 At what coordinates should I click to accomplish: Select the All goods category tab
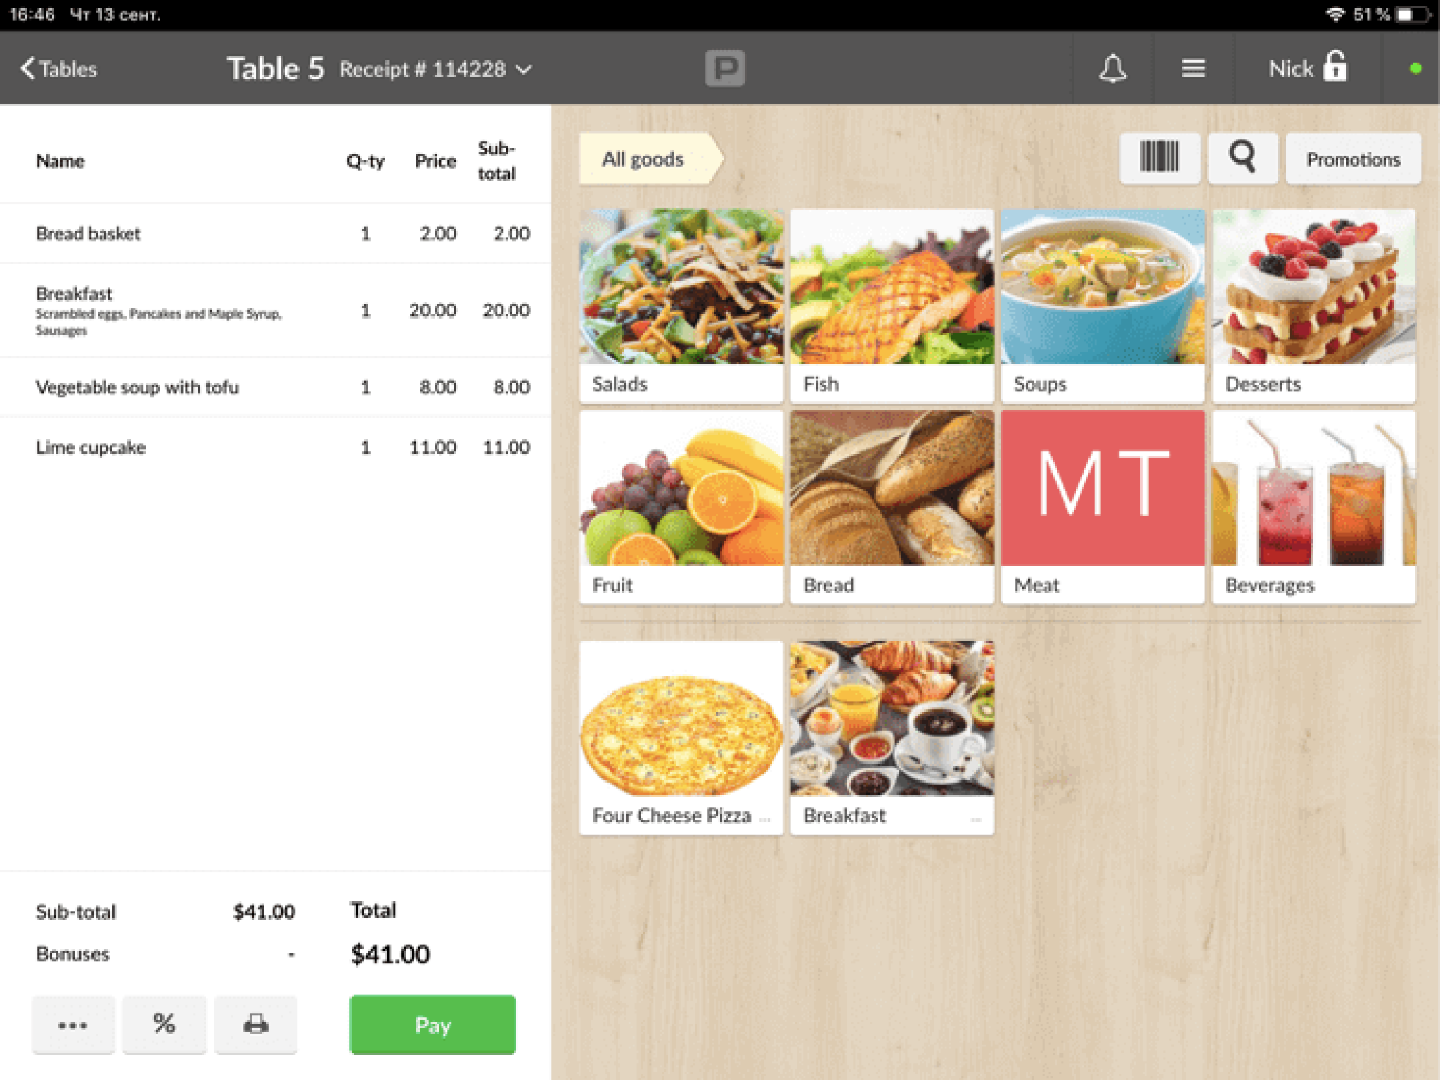[x=643, y=159]
